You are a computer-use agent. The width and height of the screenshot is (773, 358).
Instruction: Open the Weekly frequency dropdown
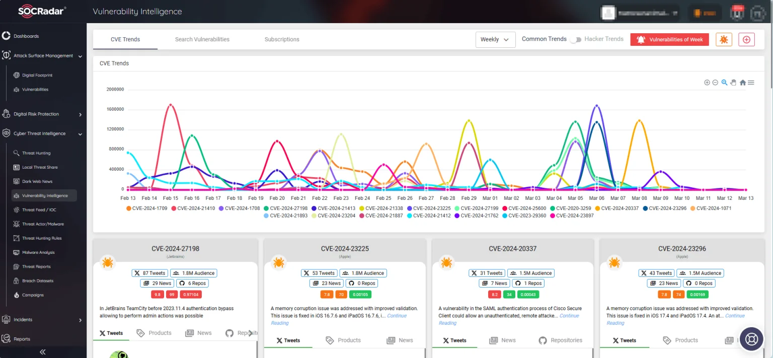tap(495, 39)
